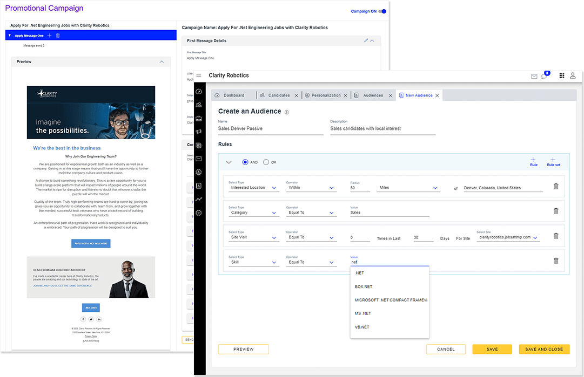Screen dimensions: 584x377
Task: Delete the Interested Location rule
Action: [556, 186]
